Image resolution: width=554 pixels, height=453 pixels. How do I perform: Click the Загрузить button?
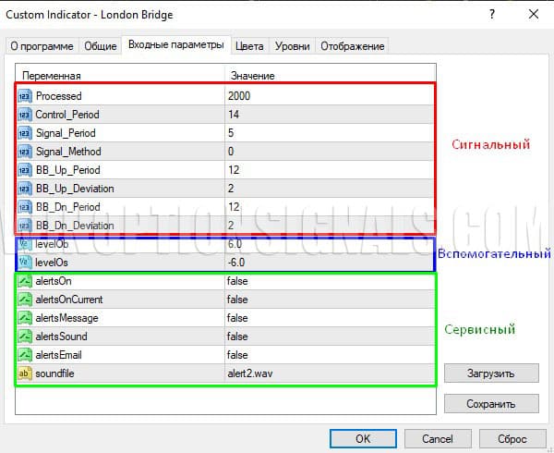pyautogui.click(x=491, y=373)
